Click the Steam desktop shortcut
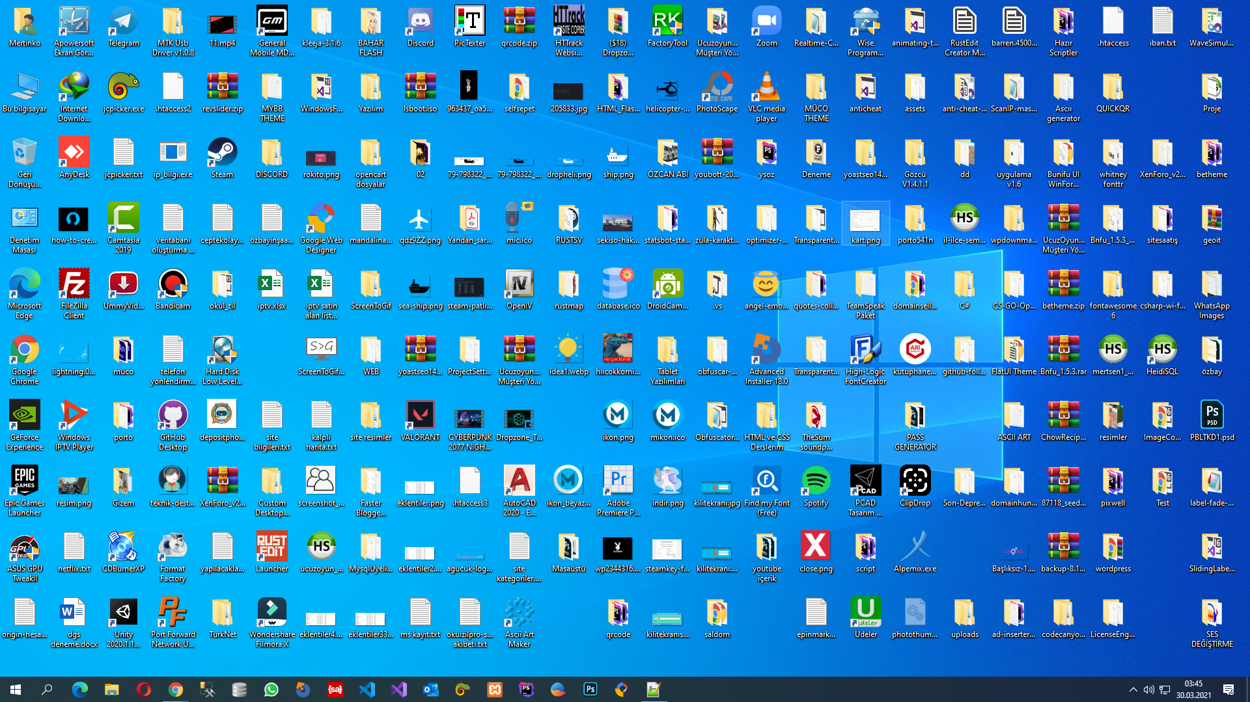 223,159
